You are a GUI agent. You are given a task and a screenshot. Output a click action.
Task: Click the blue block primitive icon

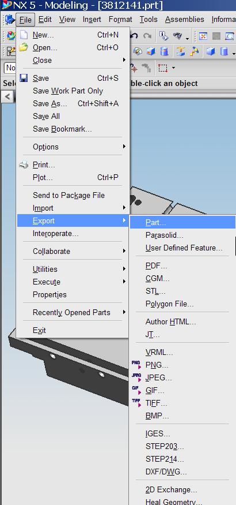point(211,51)
